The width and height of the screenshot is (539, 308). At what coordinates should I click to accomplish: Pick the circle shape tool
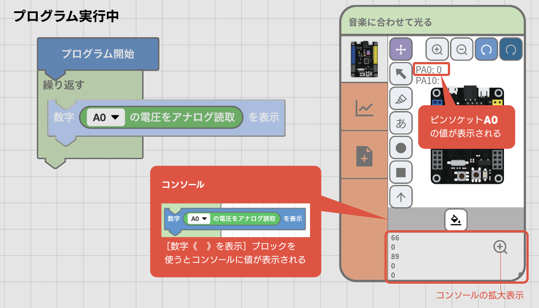[x=401, y=147]
